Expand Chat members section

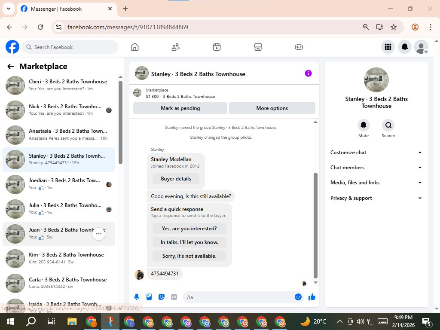376,168
